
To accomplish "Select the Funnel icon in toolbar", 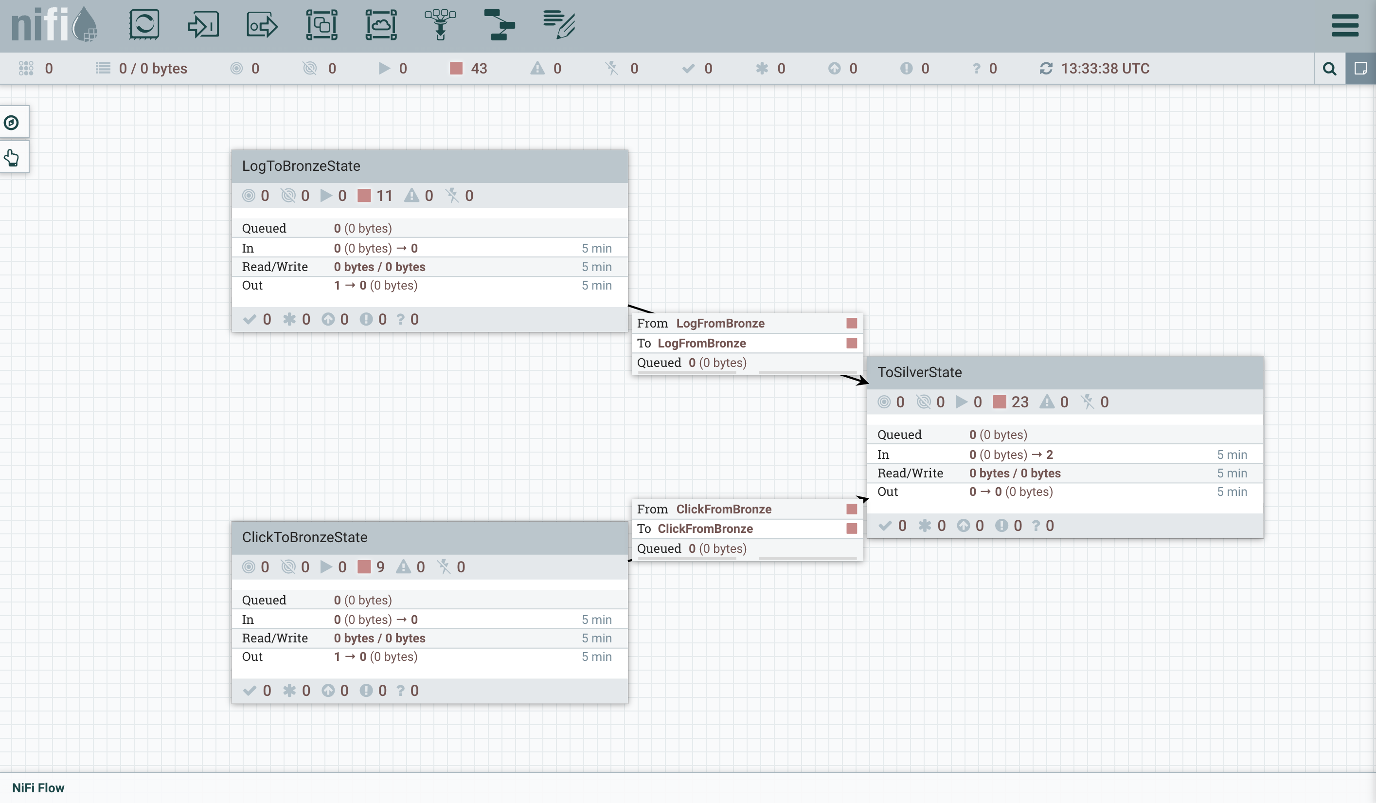I will point(440,25).
